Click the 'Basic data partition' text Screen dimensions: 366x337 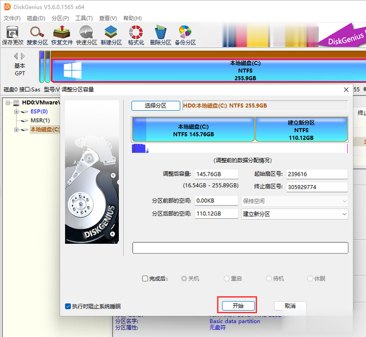(234, 321)
